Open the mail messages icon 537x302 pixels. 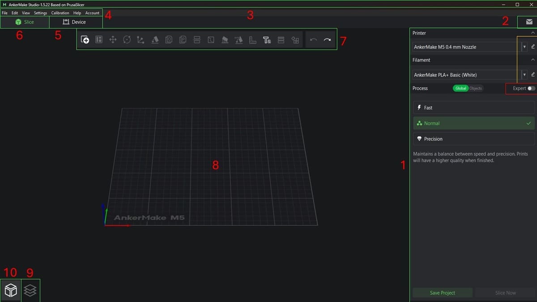click(x=529, y=21)
